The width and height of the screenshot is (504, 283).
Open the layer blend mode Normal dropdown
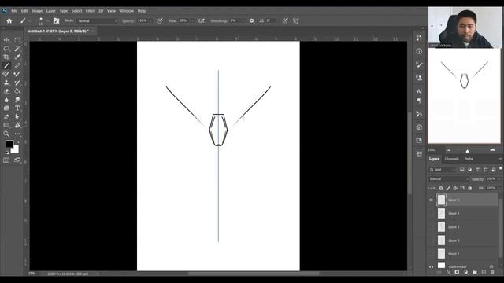click(x=448, y=179)
